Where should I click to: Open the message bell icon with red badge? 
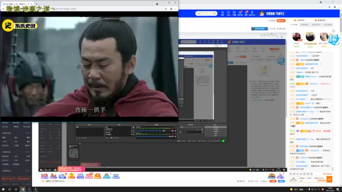point(246,13)
